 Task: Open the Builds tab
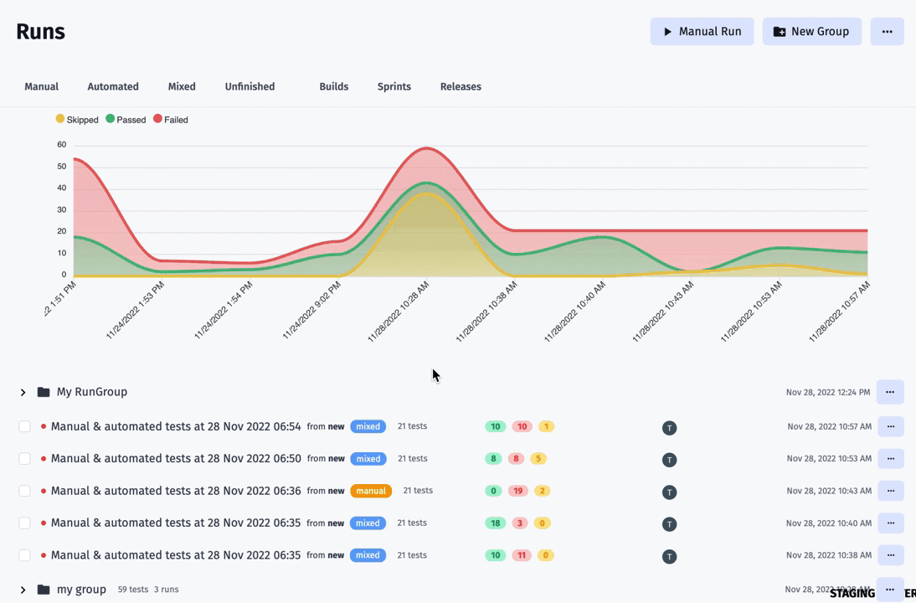(333, 86)
